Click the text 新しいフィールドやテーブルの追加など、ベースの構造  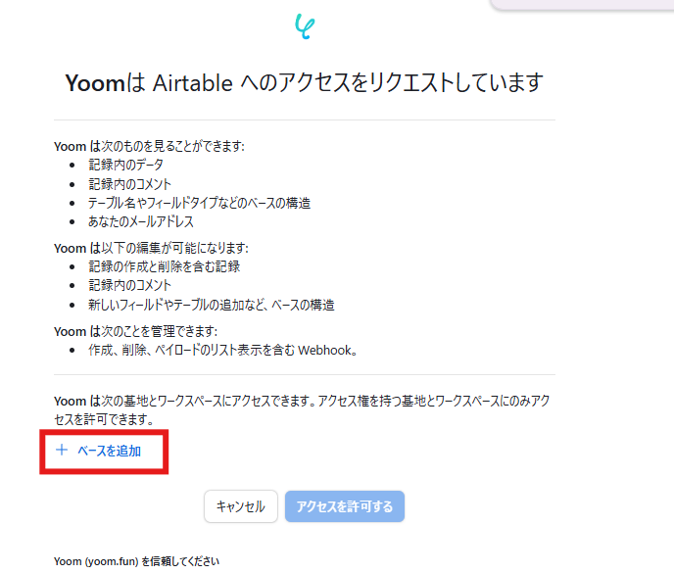pyautogui.click(x=212, y=305)
